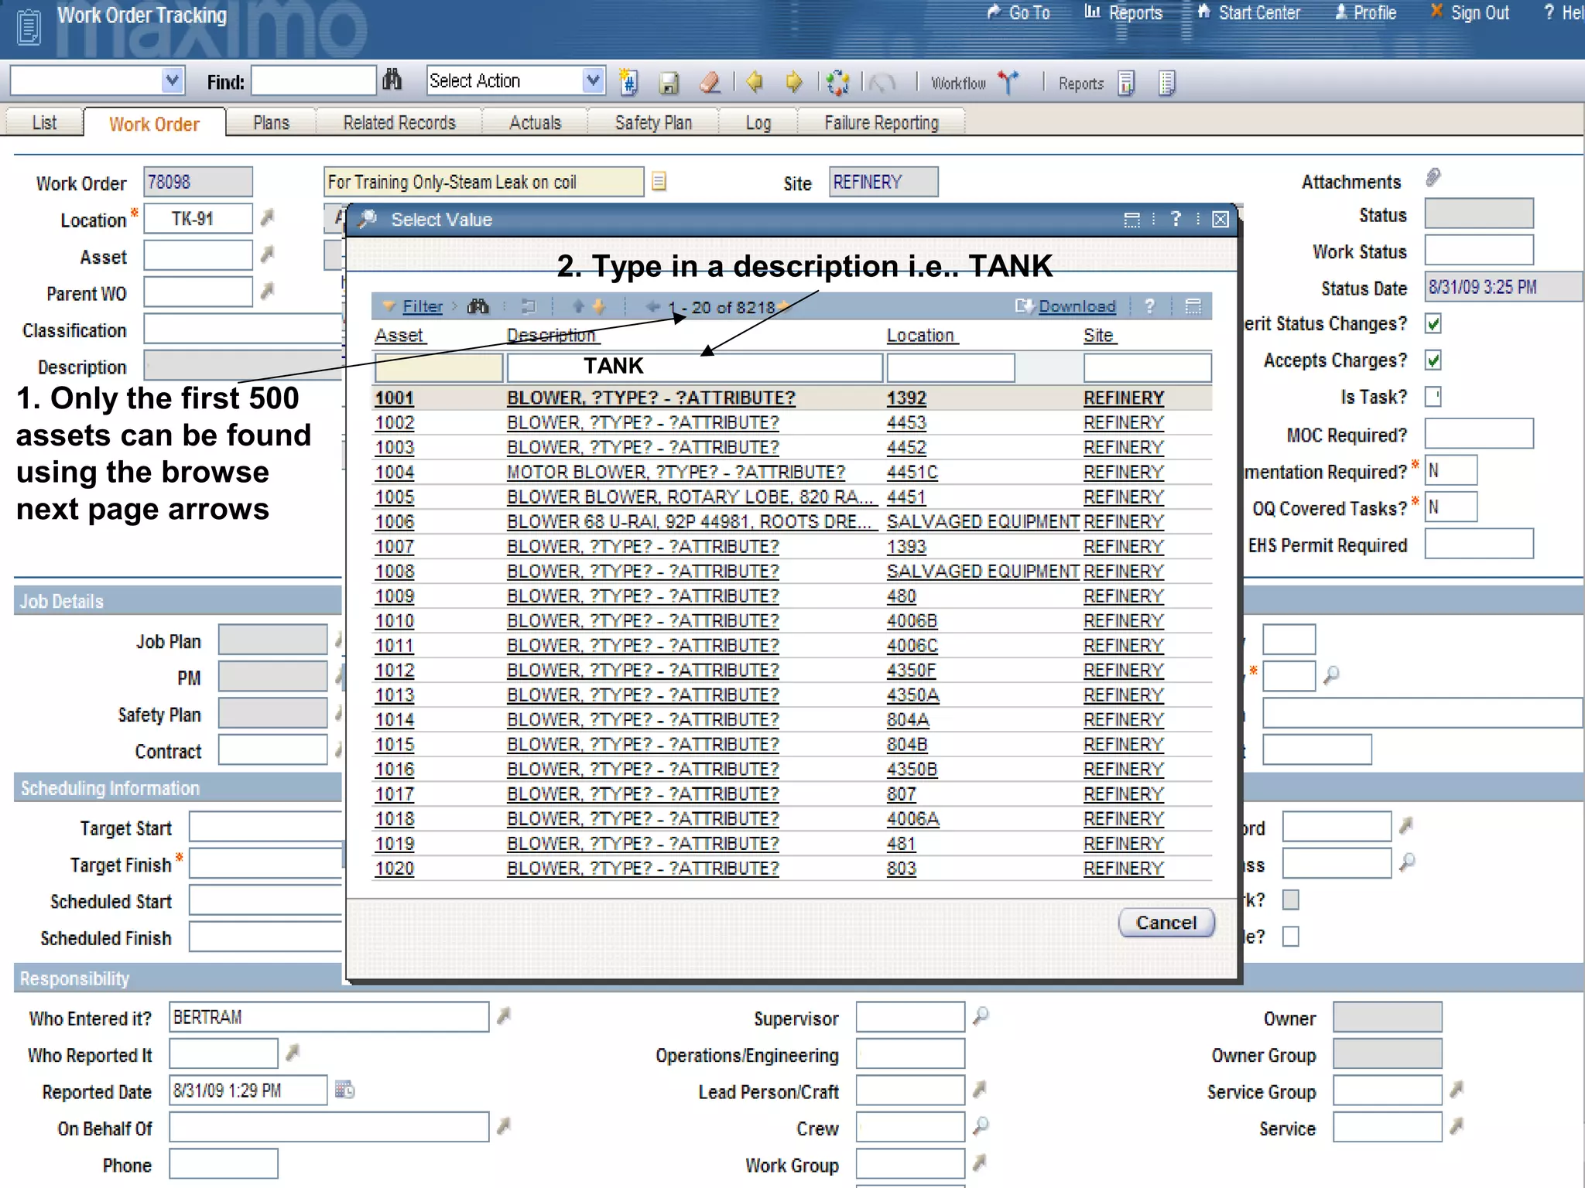This screenshot has width=1585, height=1188.
Task: Expand the query dropdown left of Find
Action: [172, 80]
